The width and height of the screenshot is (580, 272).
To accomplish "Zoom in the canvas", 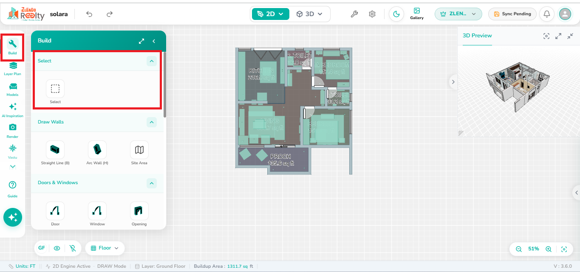I will [549, 249].
